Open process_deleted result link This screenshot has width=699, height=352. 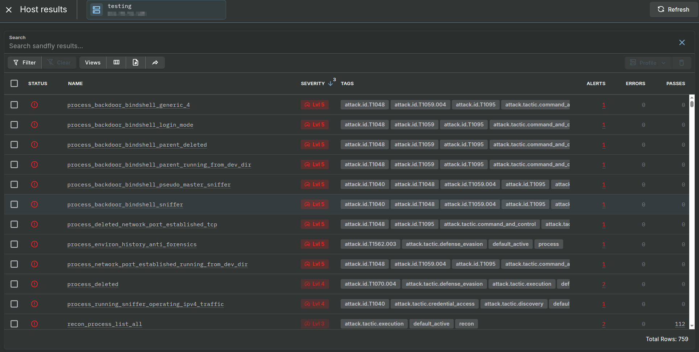93,284
